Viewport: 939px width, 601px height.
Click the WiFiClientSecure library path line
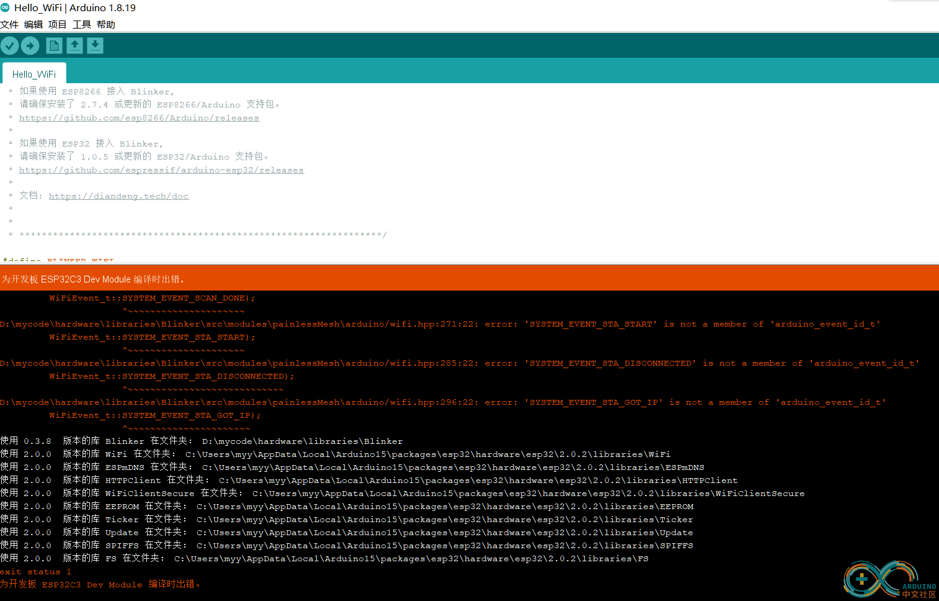pos(403,494)
